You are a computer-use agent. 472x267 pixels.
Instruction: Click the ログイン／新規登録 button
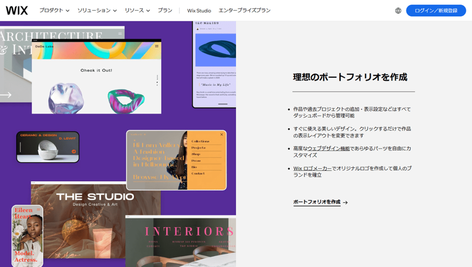pyautogui.click(x=436, y=11)
